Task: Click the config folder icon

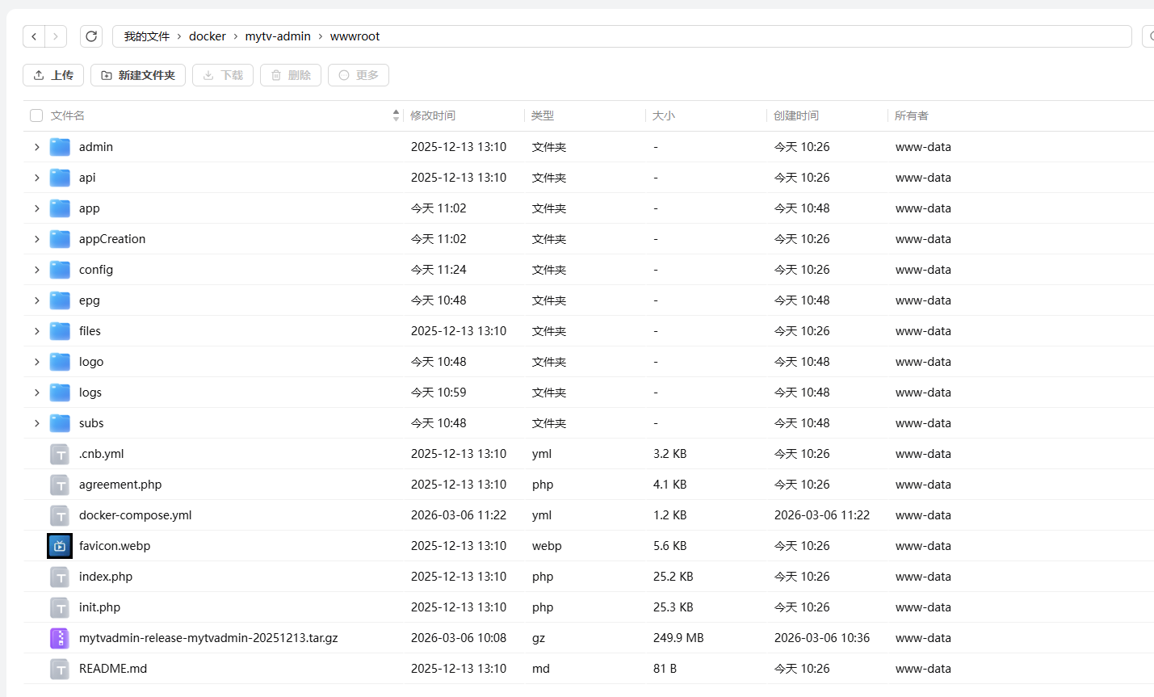Action: [x=60, y=270]
